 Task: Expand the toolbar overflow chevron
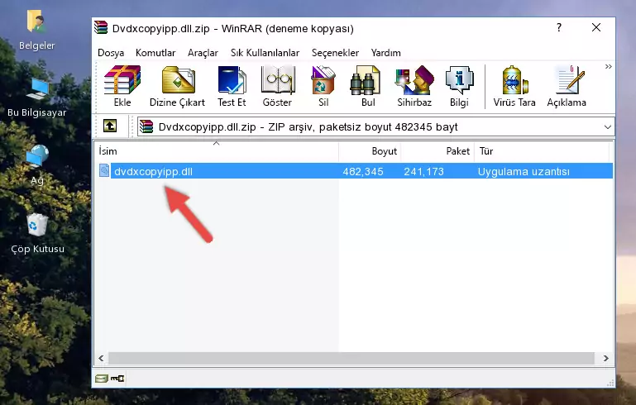[x=608, y=66]
